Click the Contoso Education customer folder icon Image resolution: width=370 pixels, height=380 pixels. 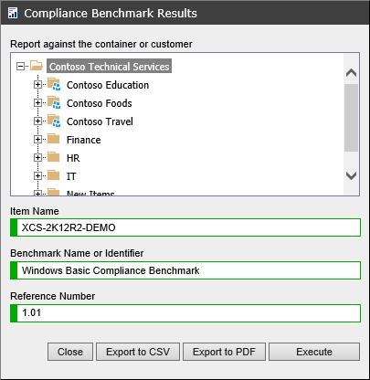54,84
